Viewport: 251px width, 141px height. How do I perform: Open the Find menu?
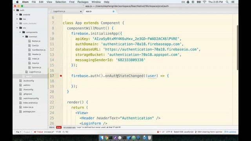pos(72,2)
